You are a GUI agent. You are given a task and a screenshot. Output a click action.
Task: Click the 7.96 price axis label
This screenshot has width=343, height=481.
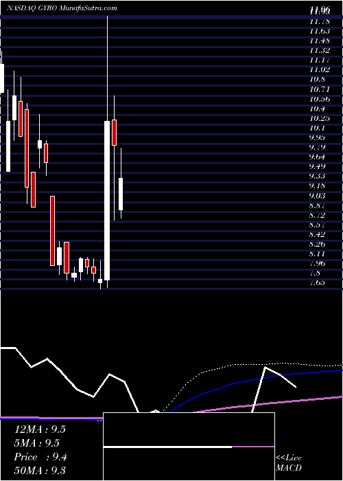click(317, 264)
